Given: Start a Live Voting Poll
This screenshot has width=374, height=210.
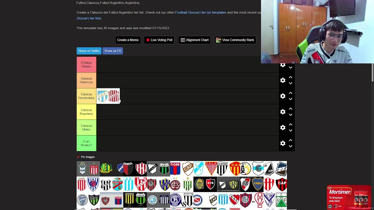Looking at the screenshot, I should click(159, 40).
